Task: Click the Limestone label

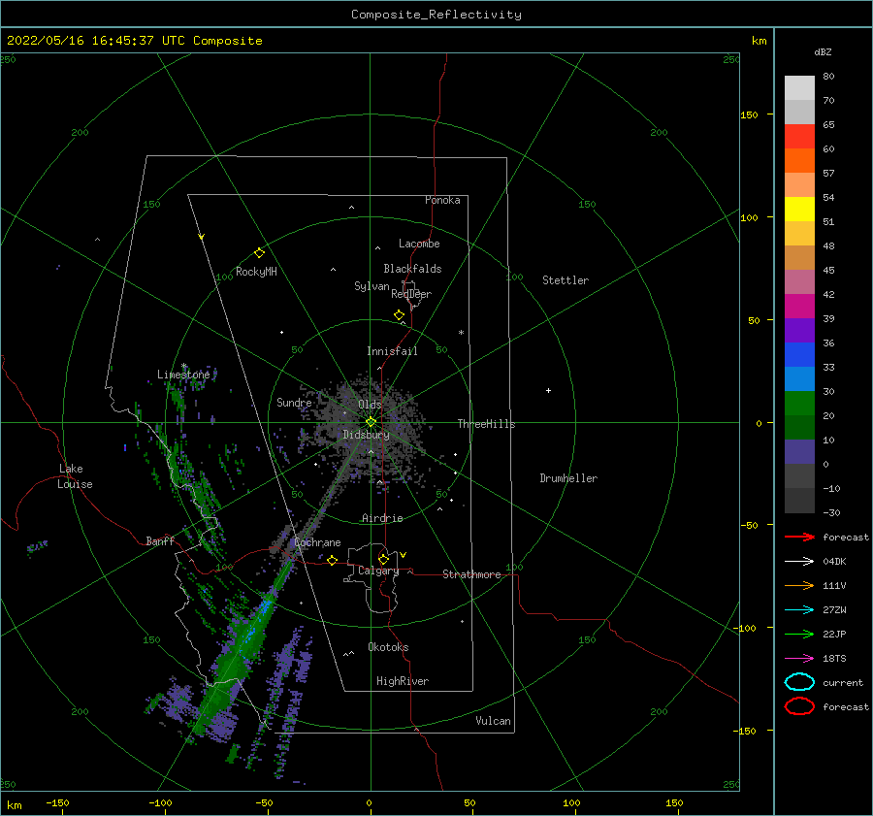Action: point(183,375)
